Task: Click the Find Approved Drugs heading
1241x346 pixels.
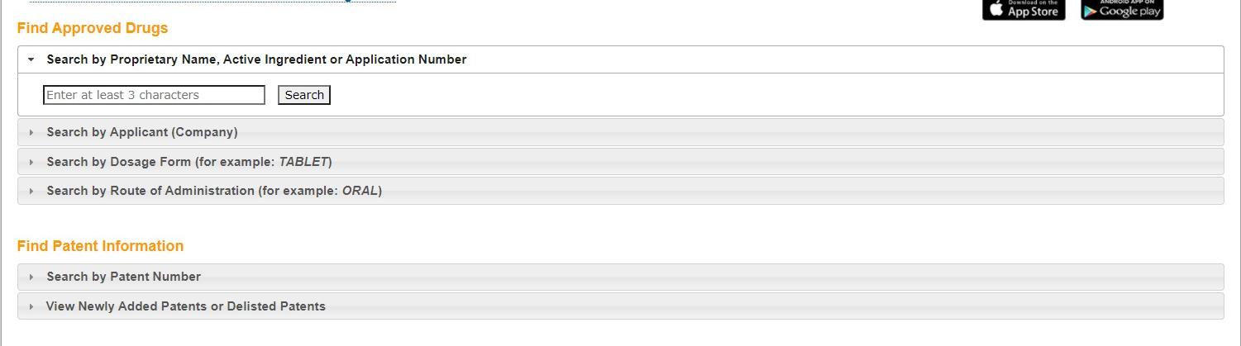Action: coord(93,28)
